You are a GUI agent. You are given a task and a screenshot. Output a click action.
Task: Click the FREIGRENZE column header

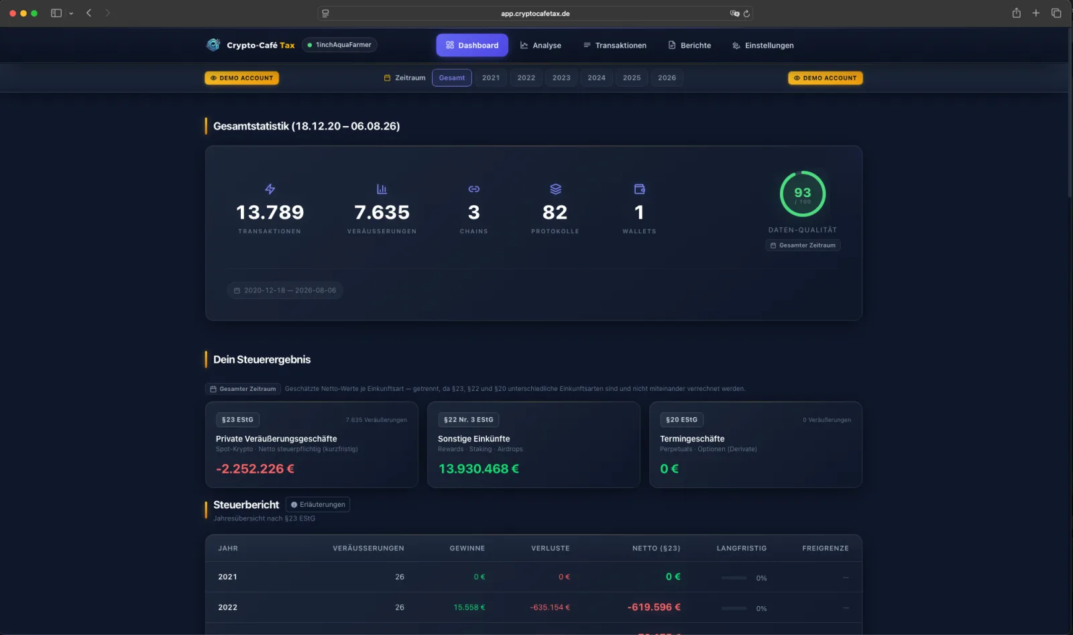(x=826, y=549)
